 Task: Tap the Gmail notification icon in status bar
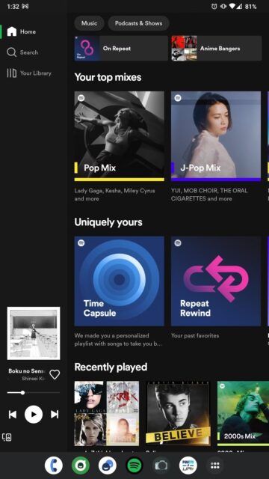coord(25,7)
